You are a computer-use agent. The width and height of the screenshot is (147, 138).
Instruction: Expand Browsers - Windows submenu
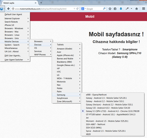[15, 28]
